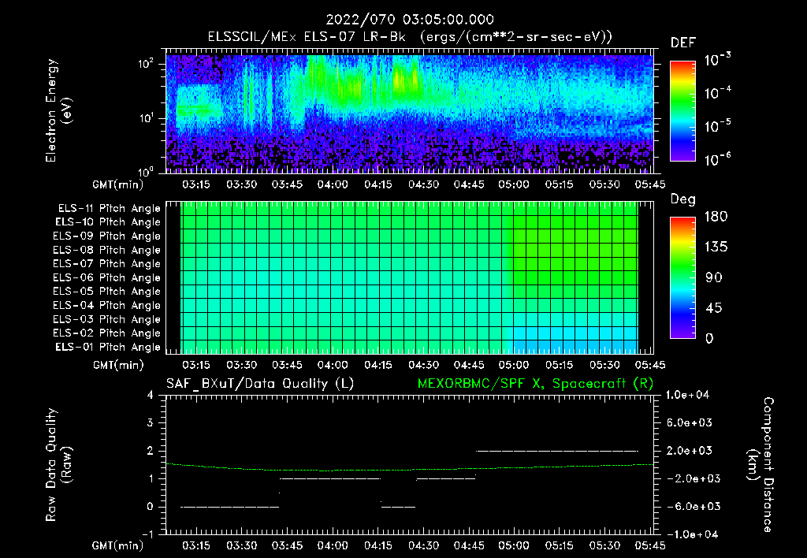Click the GMT(min) label under data quality plot

(118, 545)
